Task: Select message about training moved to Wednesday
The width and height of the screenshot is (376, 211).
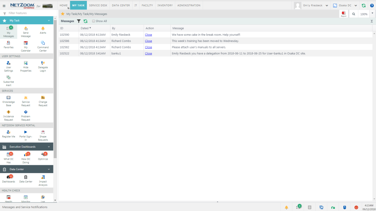Action: pos(205,41)
